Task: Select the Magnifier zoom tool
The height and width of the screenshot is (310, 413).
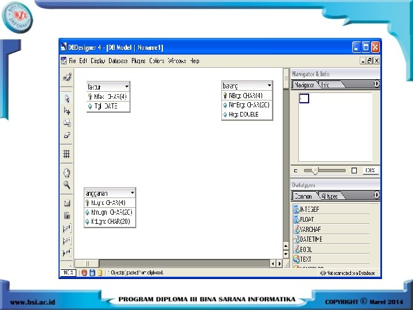Action: pyautogui.click(x=67, y=185)
